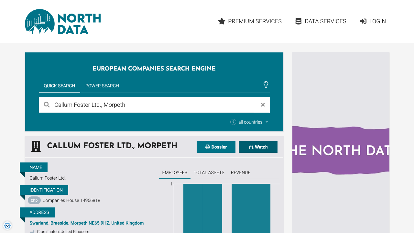Click the lightbulb search tips icon
This screenshot has width=414, height=233.
pos(266,84)
